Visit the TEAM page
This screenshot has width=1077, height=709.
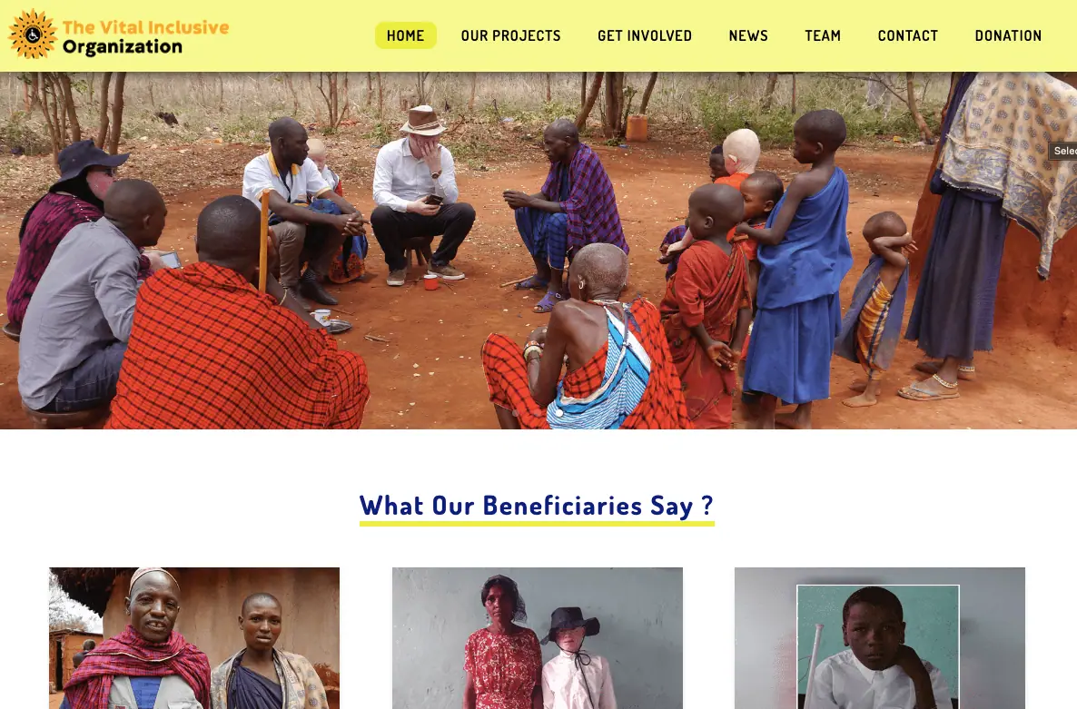point(822,35)
